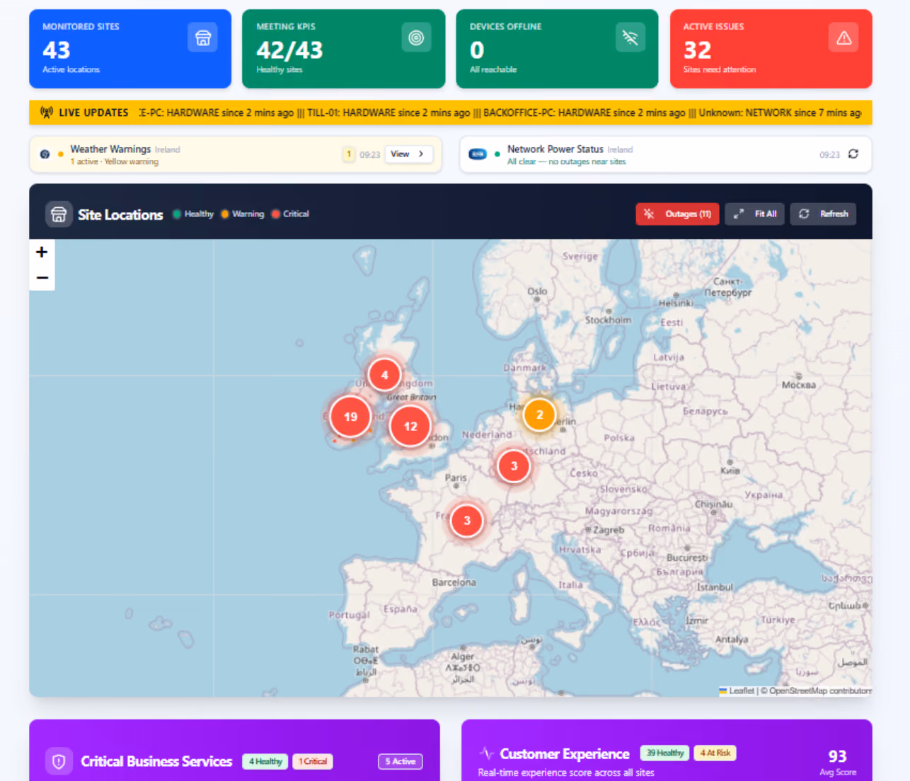The height and width of the screenshot is (781, 910).
Task: Click the yellow 1 warning count badge
Action: [x=348, y=154]
